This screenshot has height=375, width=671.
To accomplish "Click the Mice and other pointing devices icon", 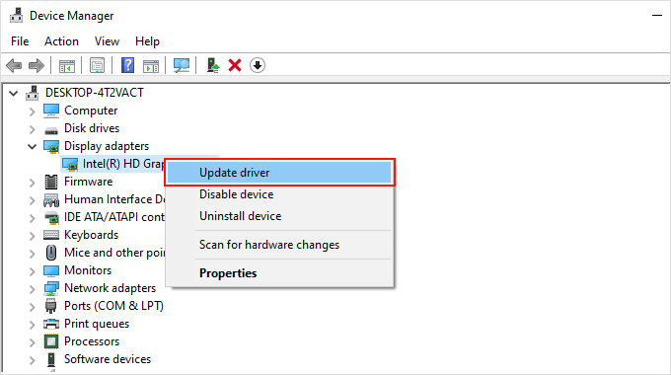I will 51,253.
